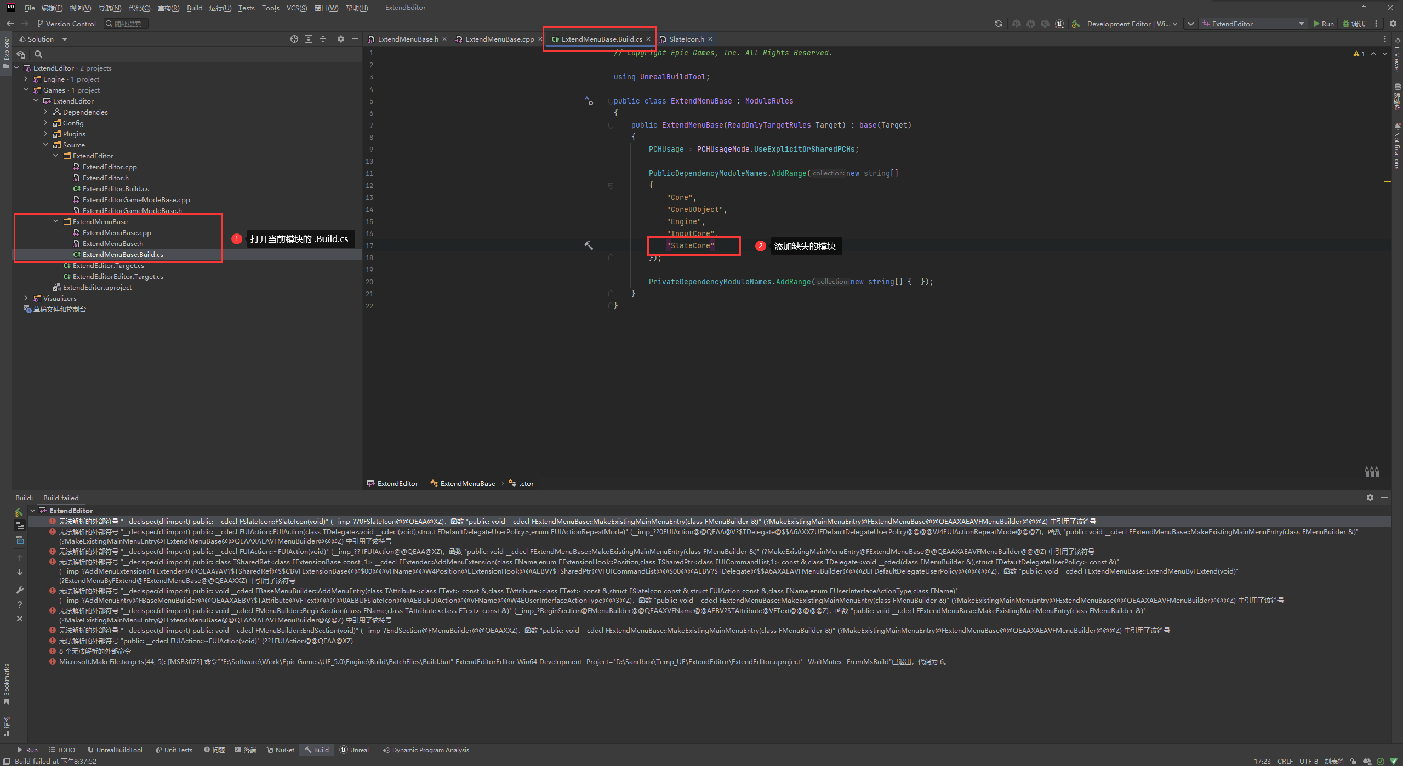
Task: Collapse the ExtendMenuBase folder
Action: [56, 221]
